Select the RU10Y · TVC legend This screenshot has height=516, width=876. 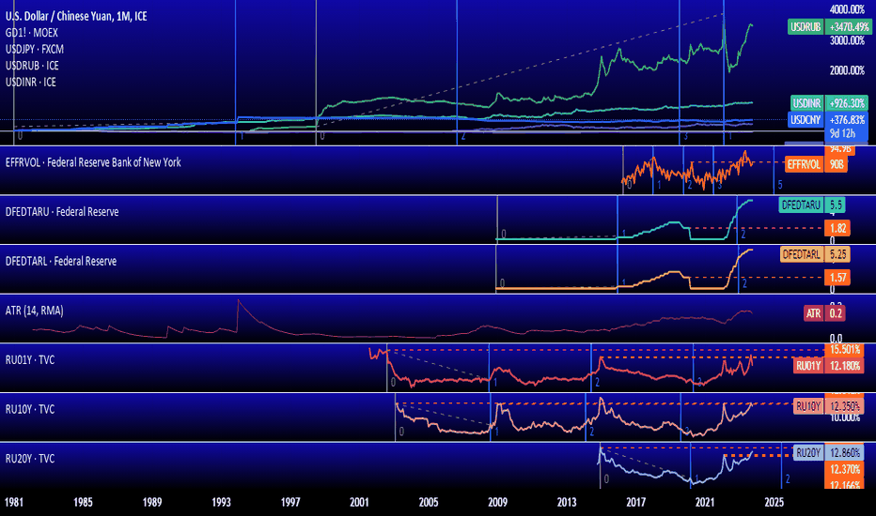click(30, 409)
